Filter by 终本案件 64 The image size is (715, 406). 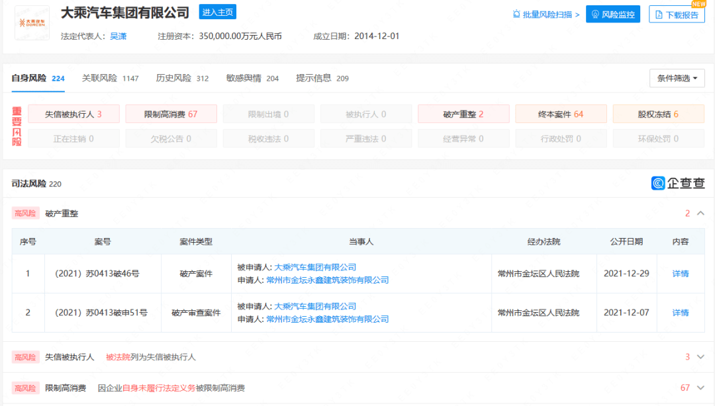point(561,114)
